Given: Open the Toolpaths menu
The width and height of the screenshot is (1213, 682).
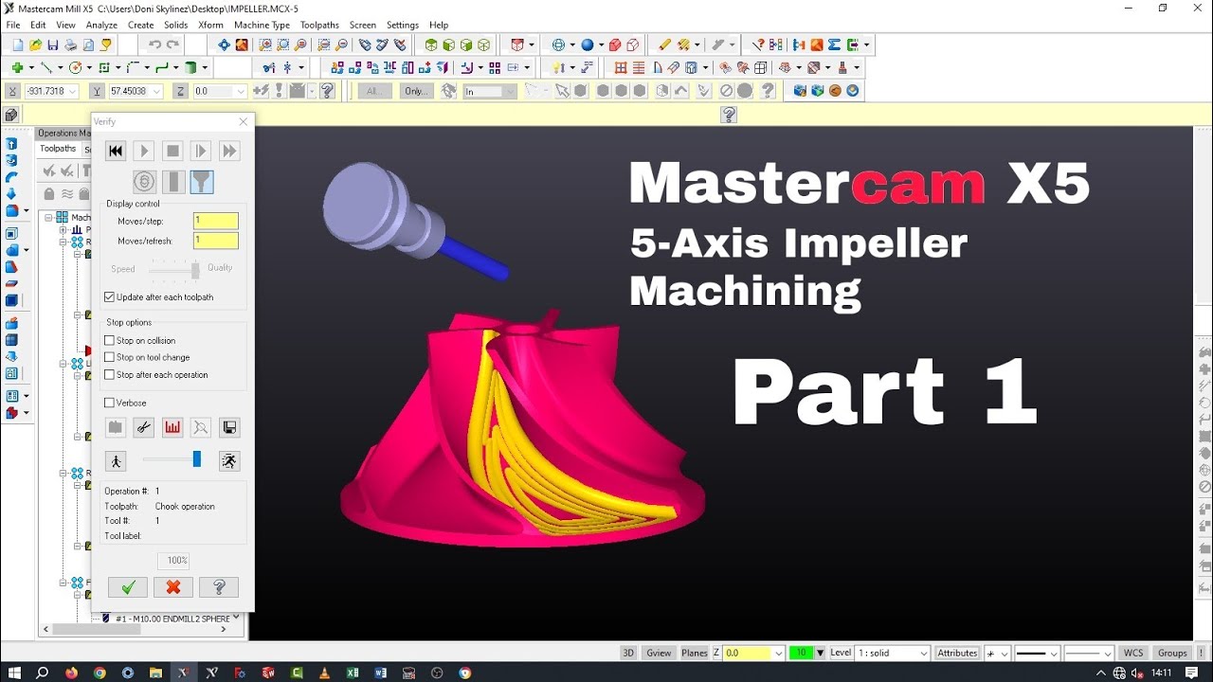Looking at the screenshot, I should click(x=319, y=25).
